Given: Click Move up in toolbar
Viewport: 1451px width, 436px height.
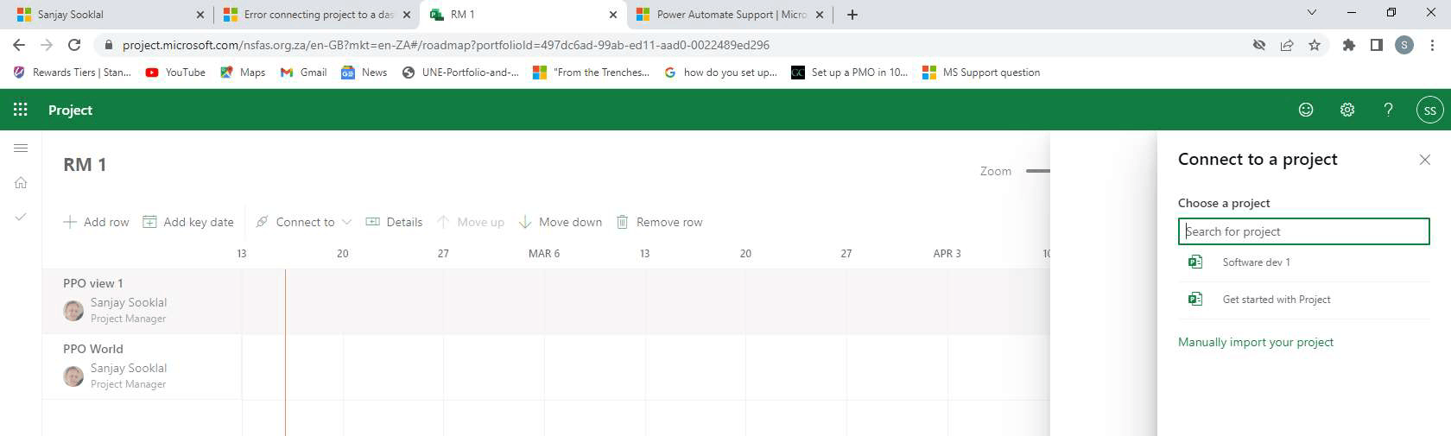Looking at the screenshot, I should (471, 222).
